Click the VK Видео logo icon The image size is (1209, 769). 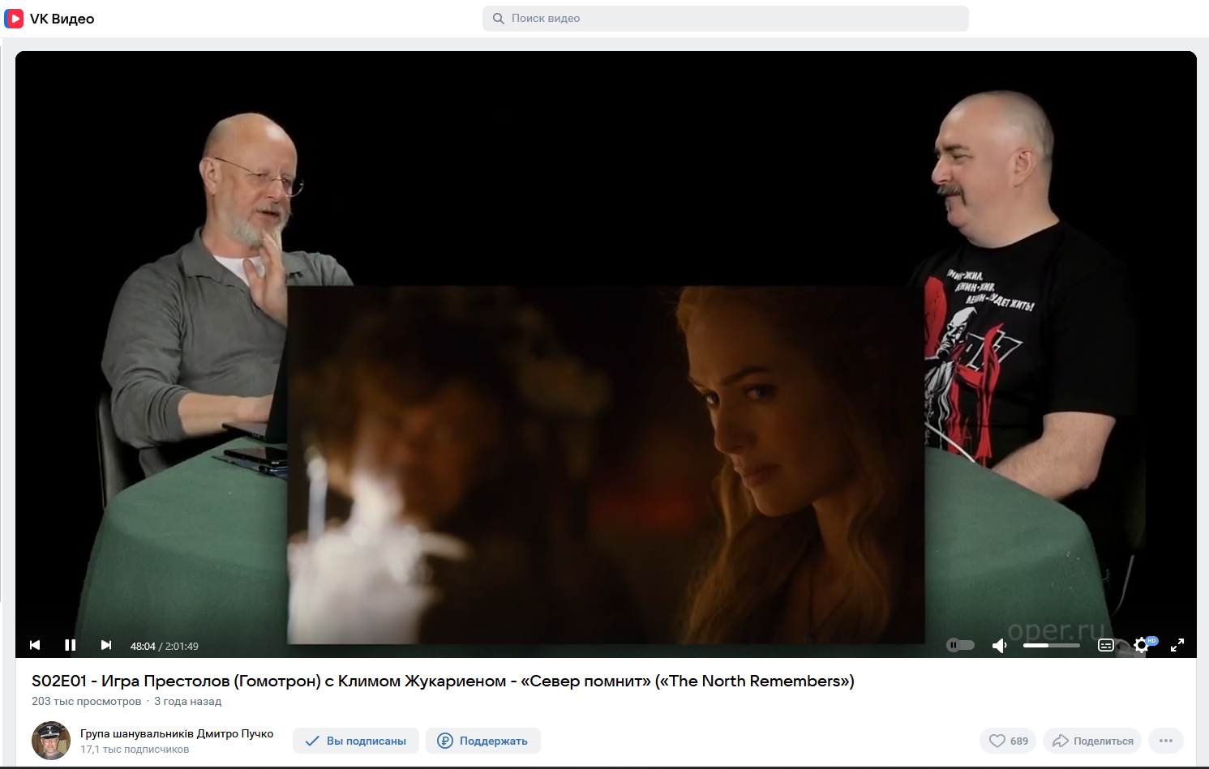coord(14,19)
